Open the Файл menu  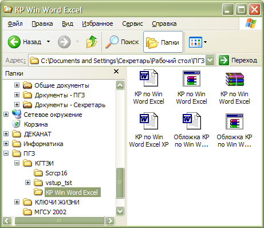pos(15,23)
